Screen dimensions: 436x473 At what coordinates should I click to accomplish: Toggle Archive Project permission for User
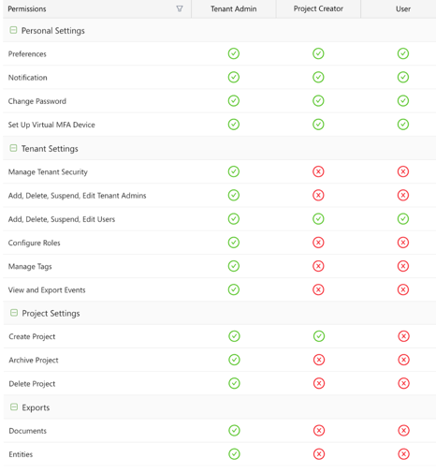403,360
